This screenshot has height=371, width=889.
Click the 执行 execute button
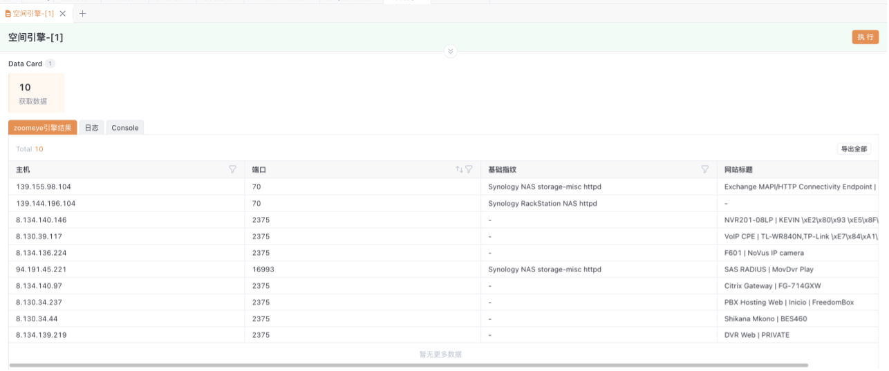point(865,37)
